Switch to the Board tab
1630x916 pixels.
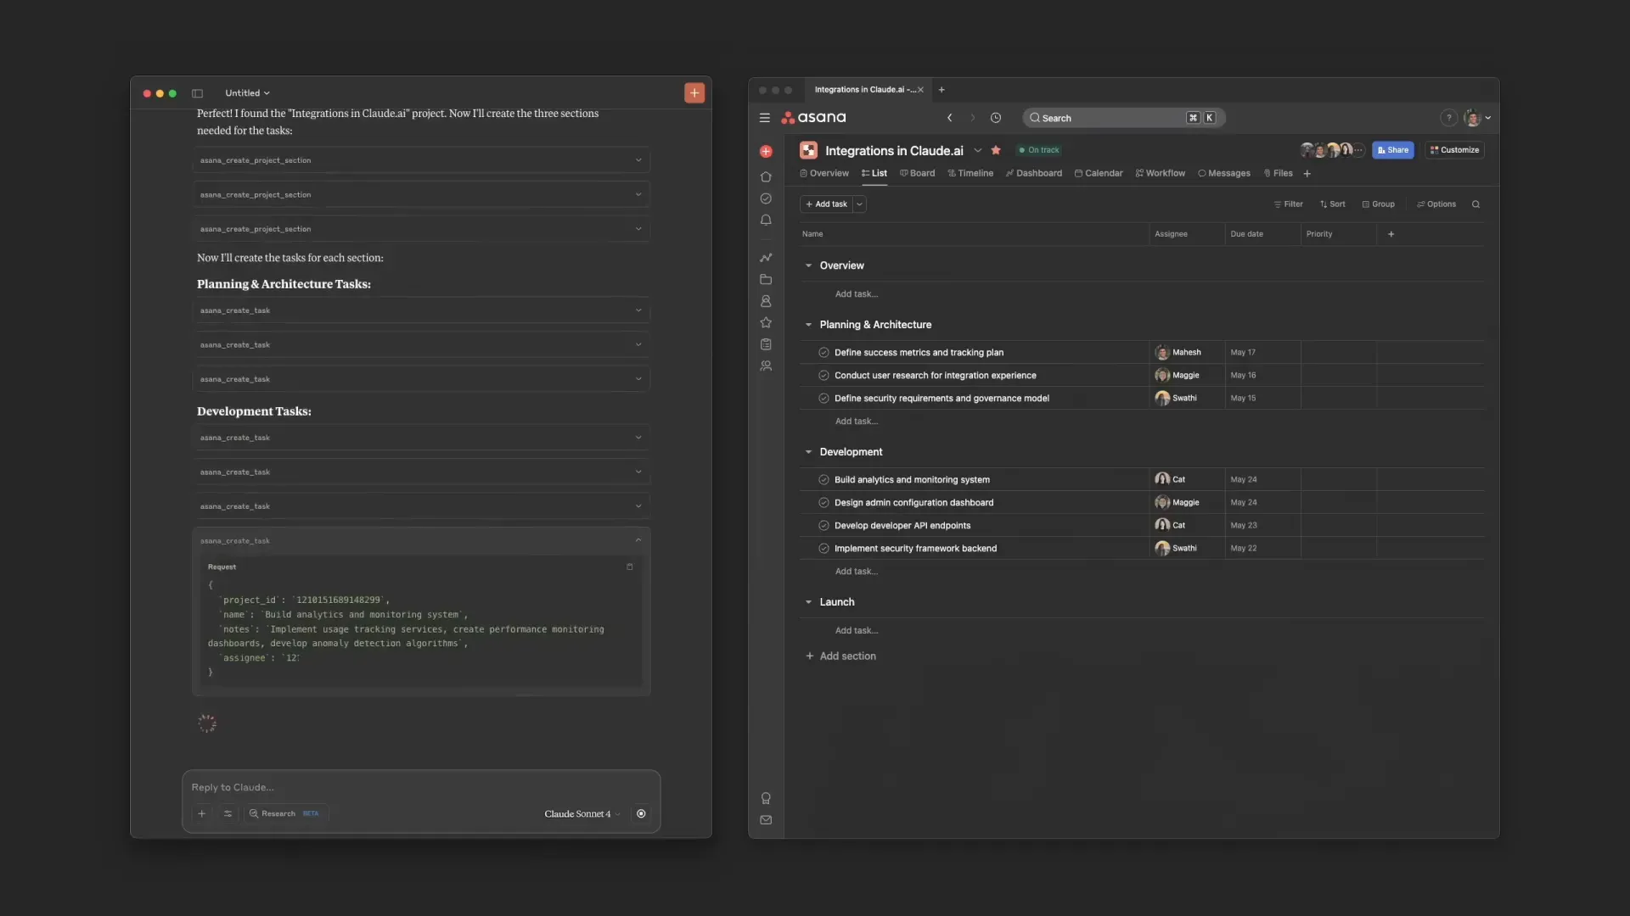917,173
